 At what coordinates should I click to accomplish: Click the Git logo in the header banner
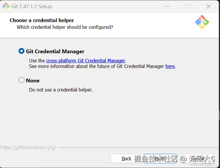coord(202,22)
